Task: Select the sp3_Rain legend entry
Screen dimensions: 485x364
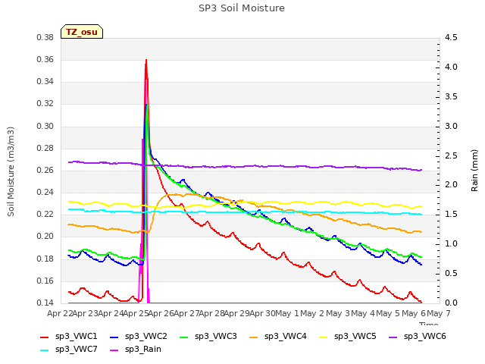Action: pos(136,350)
